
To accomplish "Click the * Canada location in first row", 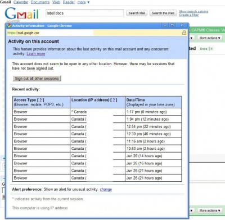I will coord(79,112).
